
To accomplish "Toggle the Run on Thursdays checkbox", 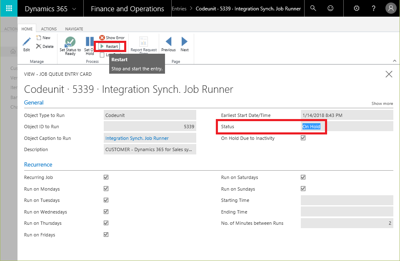I will [x=106, y=223].
